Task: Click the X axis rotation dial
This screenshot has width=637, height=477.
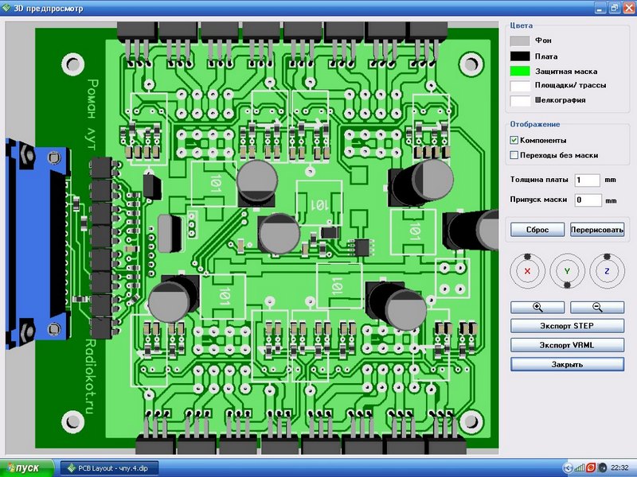Action: point(529,271)
